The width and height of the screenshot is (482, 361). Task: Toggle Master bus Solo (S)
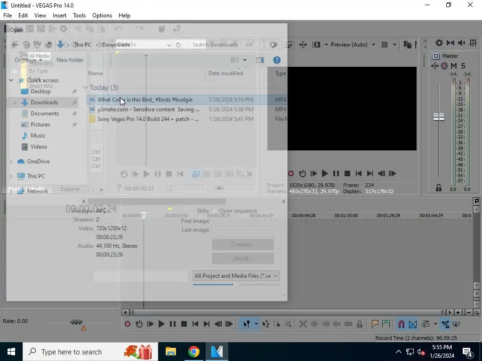pos(463,66)
